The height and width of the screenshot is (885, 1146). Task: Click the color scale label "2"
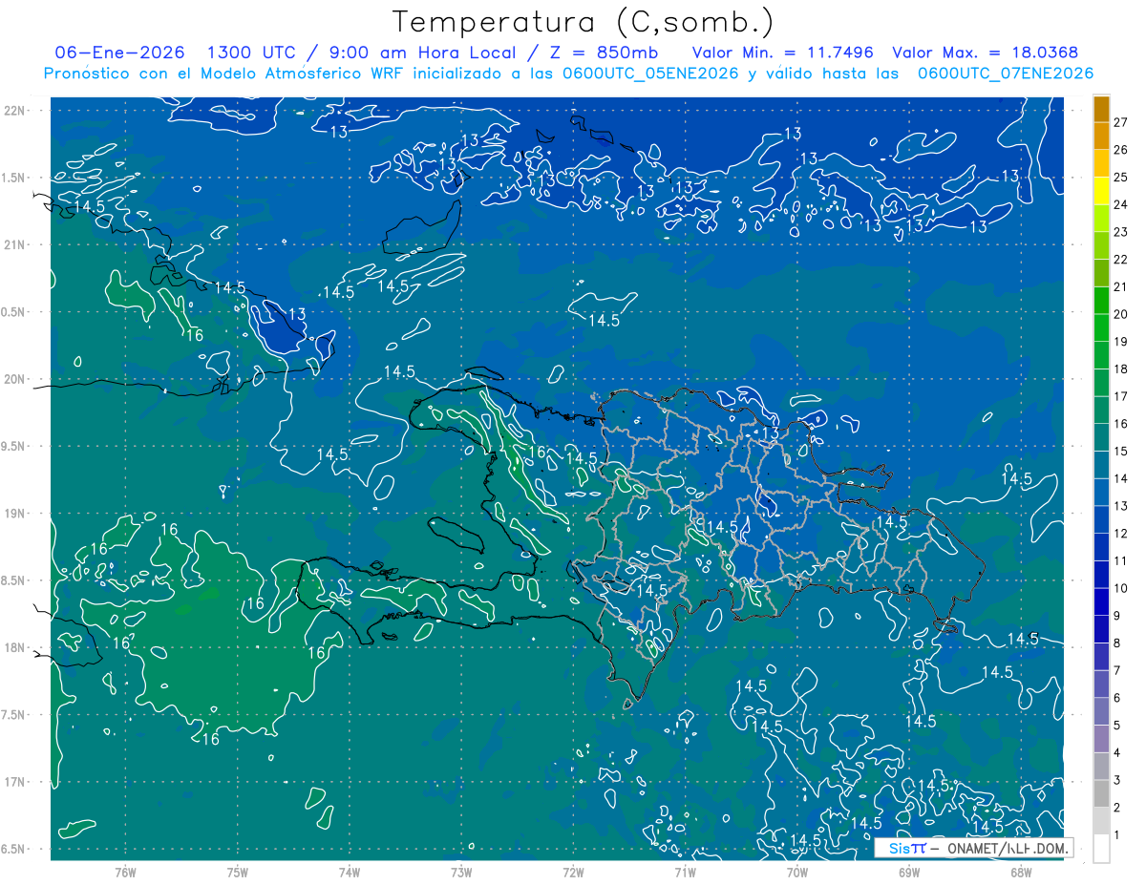point(1117,808)
